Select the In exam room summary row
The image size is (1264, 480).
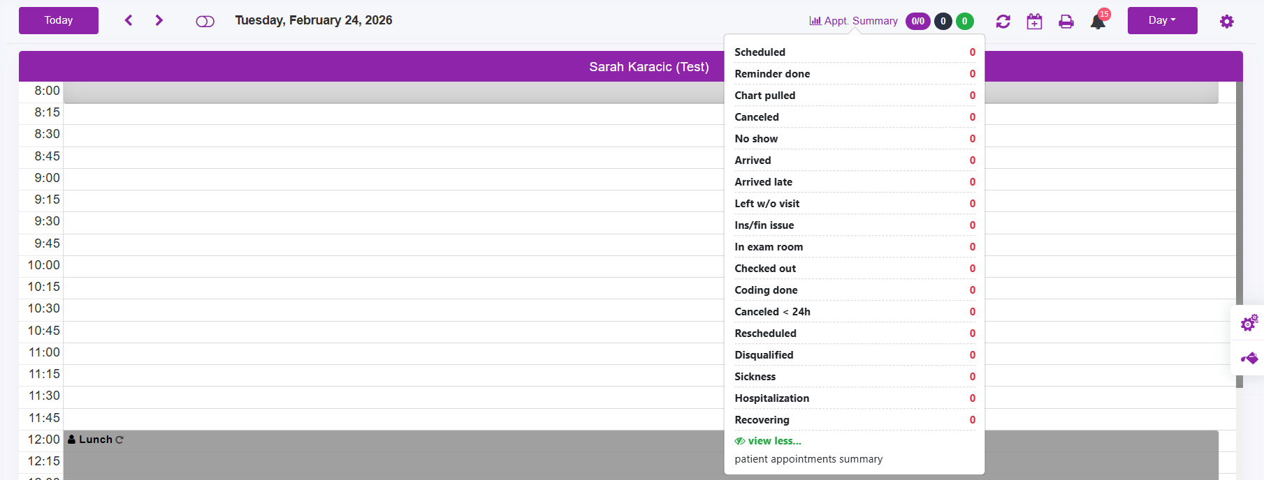pyautogui.click(x=855, y=247)
